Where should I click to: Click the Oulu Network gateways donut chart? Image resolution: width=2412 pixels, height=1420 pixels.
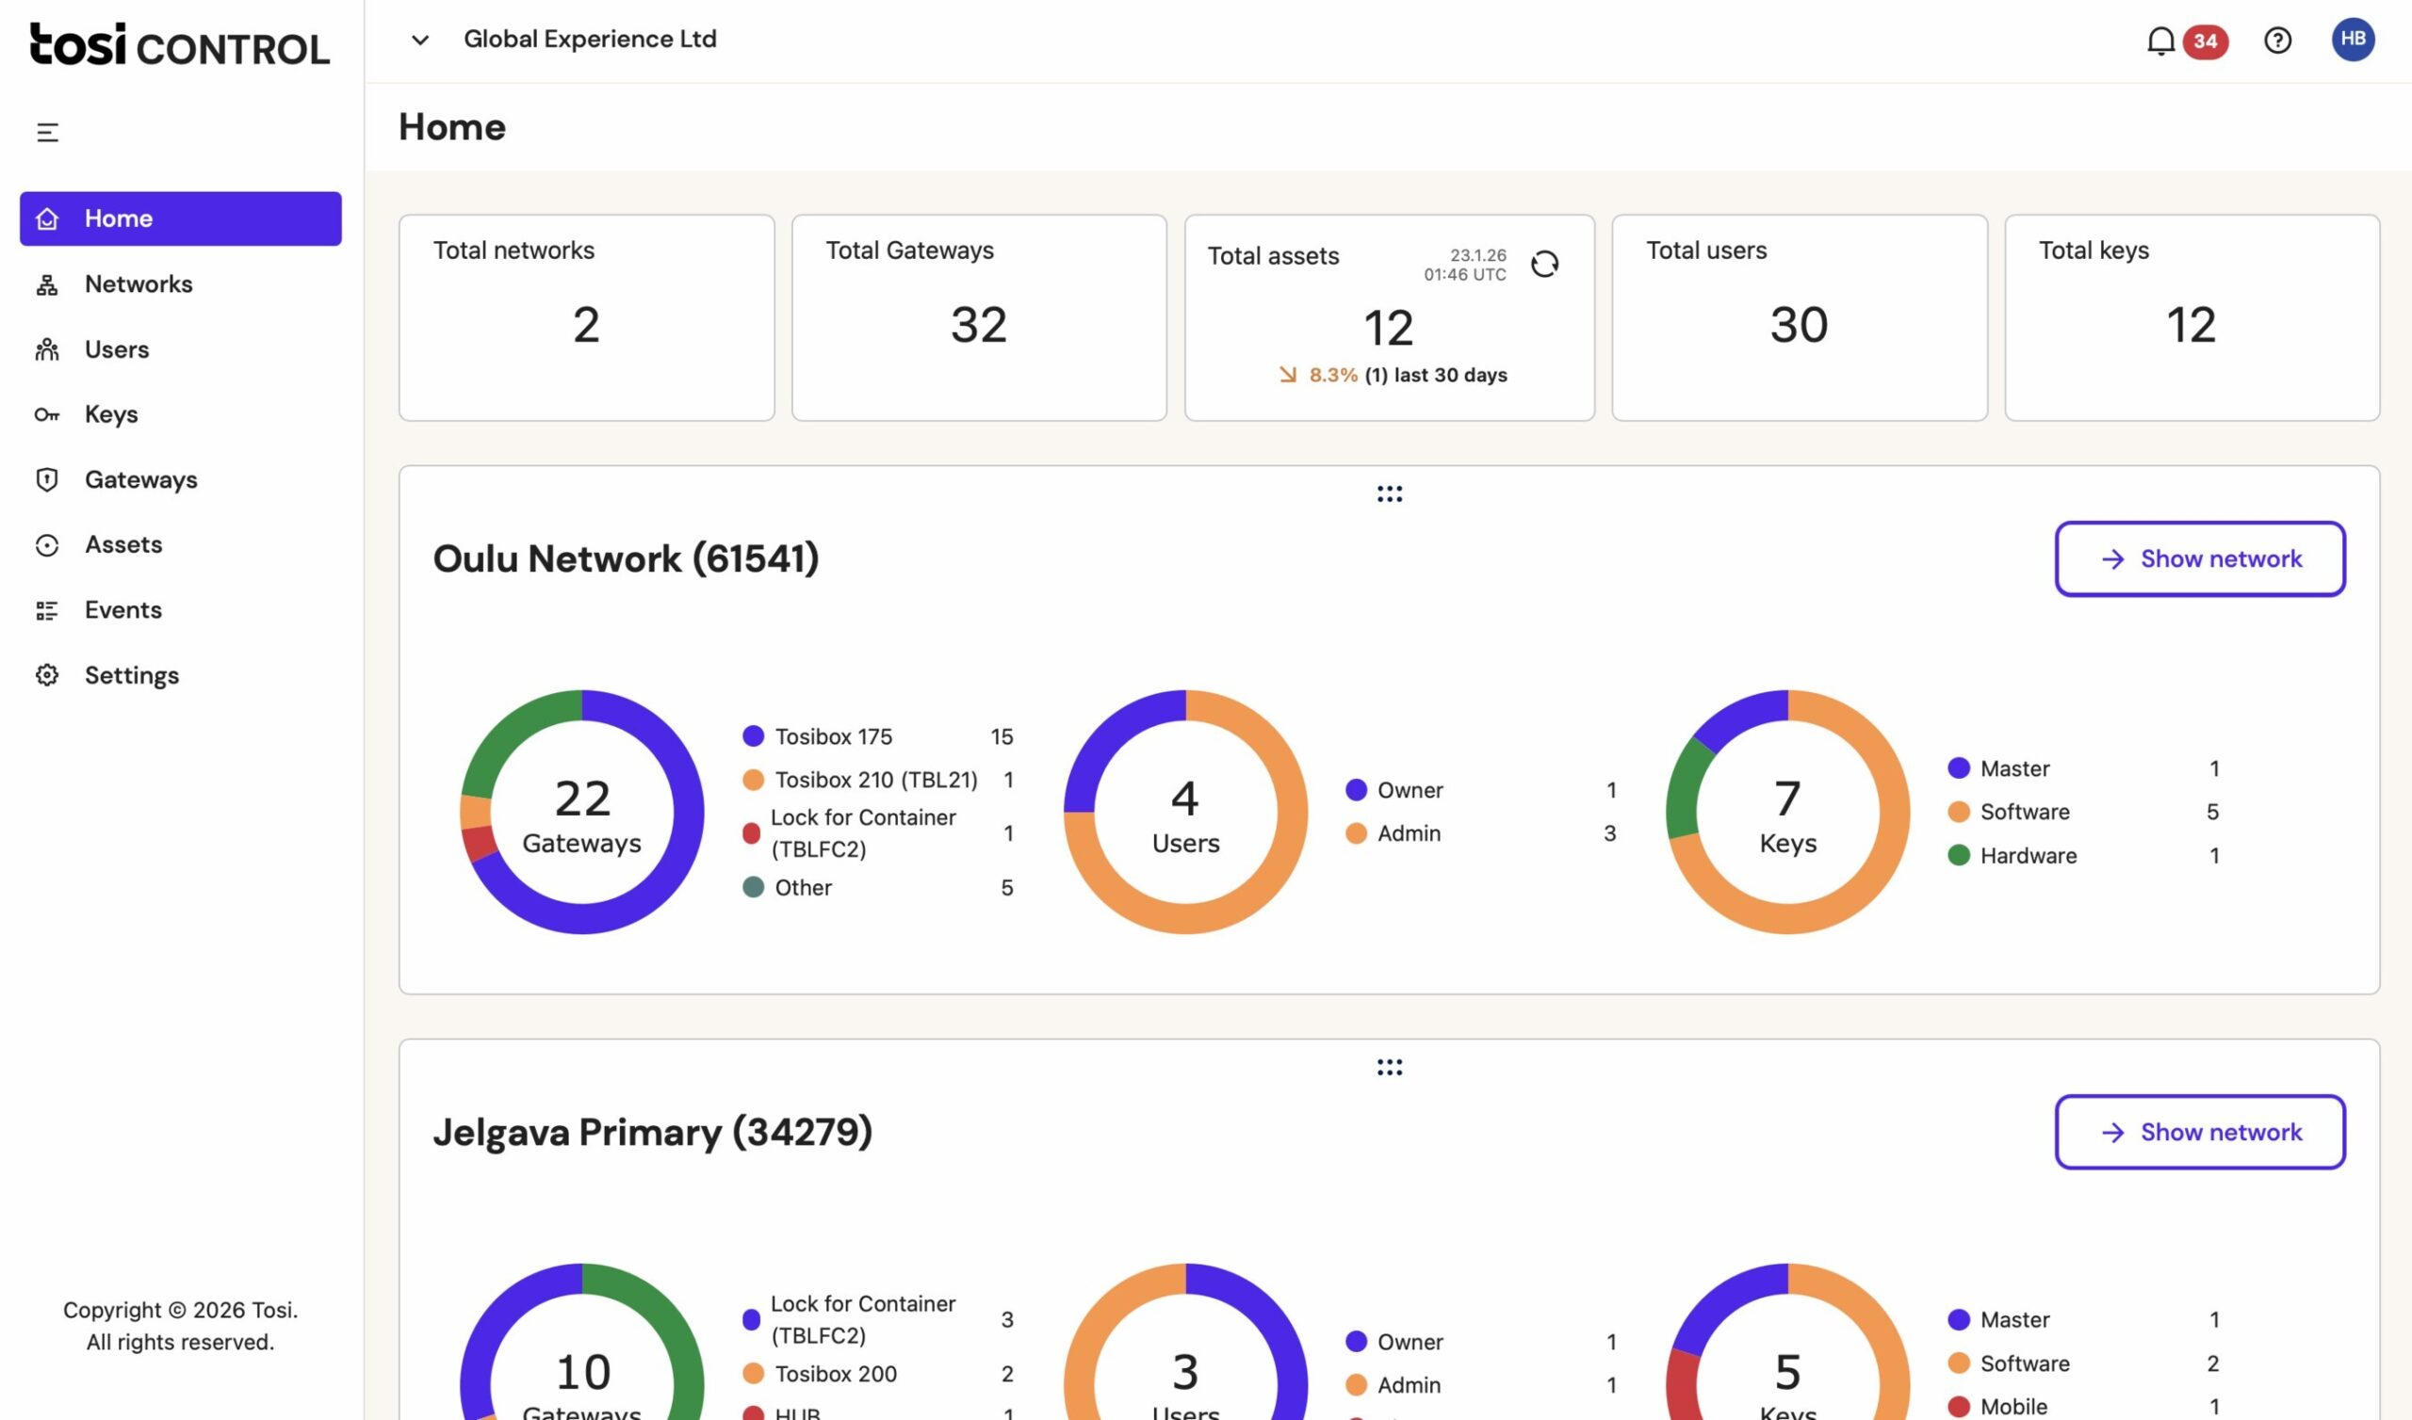coord(582,812)
